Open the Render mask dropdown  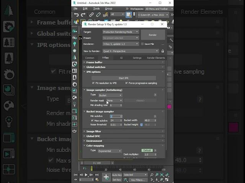[x=114, y=101]
